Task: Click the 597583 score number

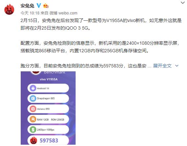Action: (x=49, y=140)
